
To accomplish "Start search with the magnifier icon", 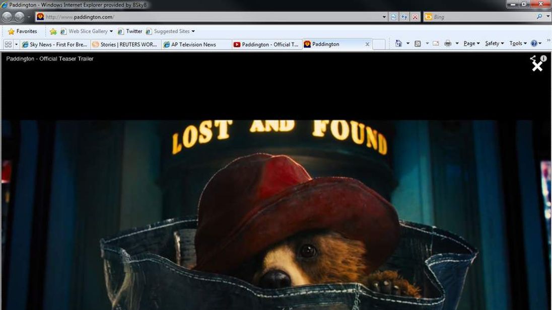I will click(x=539, y=17).
